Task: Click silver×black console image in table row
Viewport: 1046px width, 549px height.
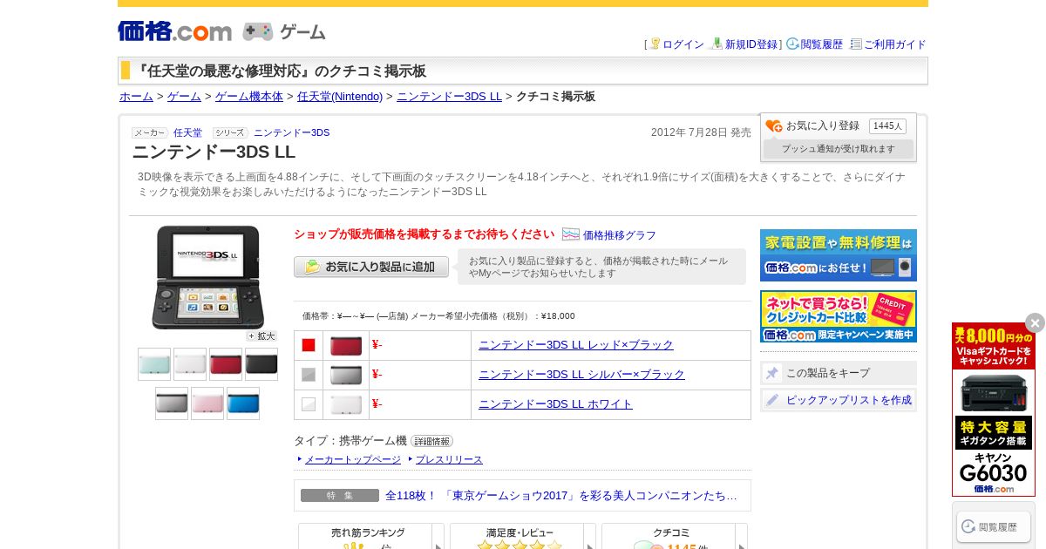Action: click(346, 376)
